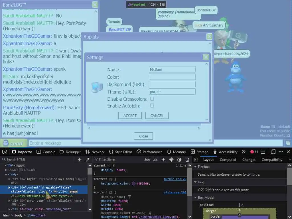Click the send button with Bonzi icon

coord(13,143)
